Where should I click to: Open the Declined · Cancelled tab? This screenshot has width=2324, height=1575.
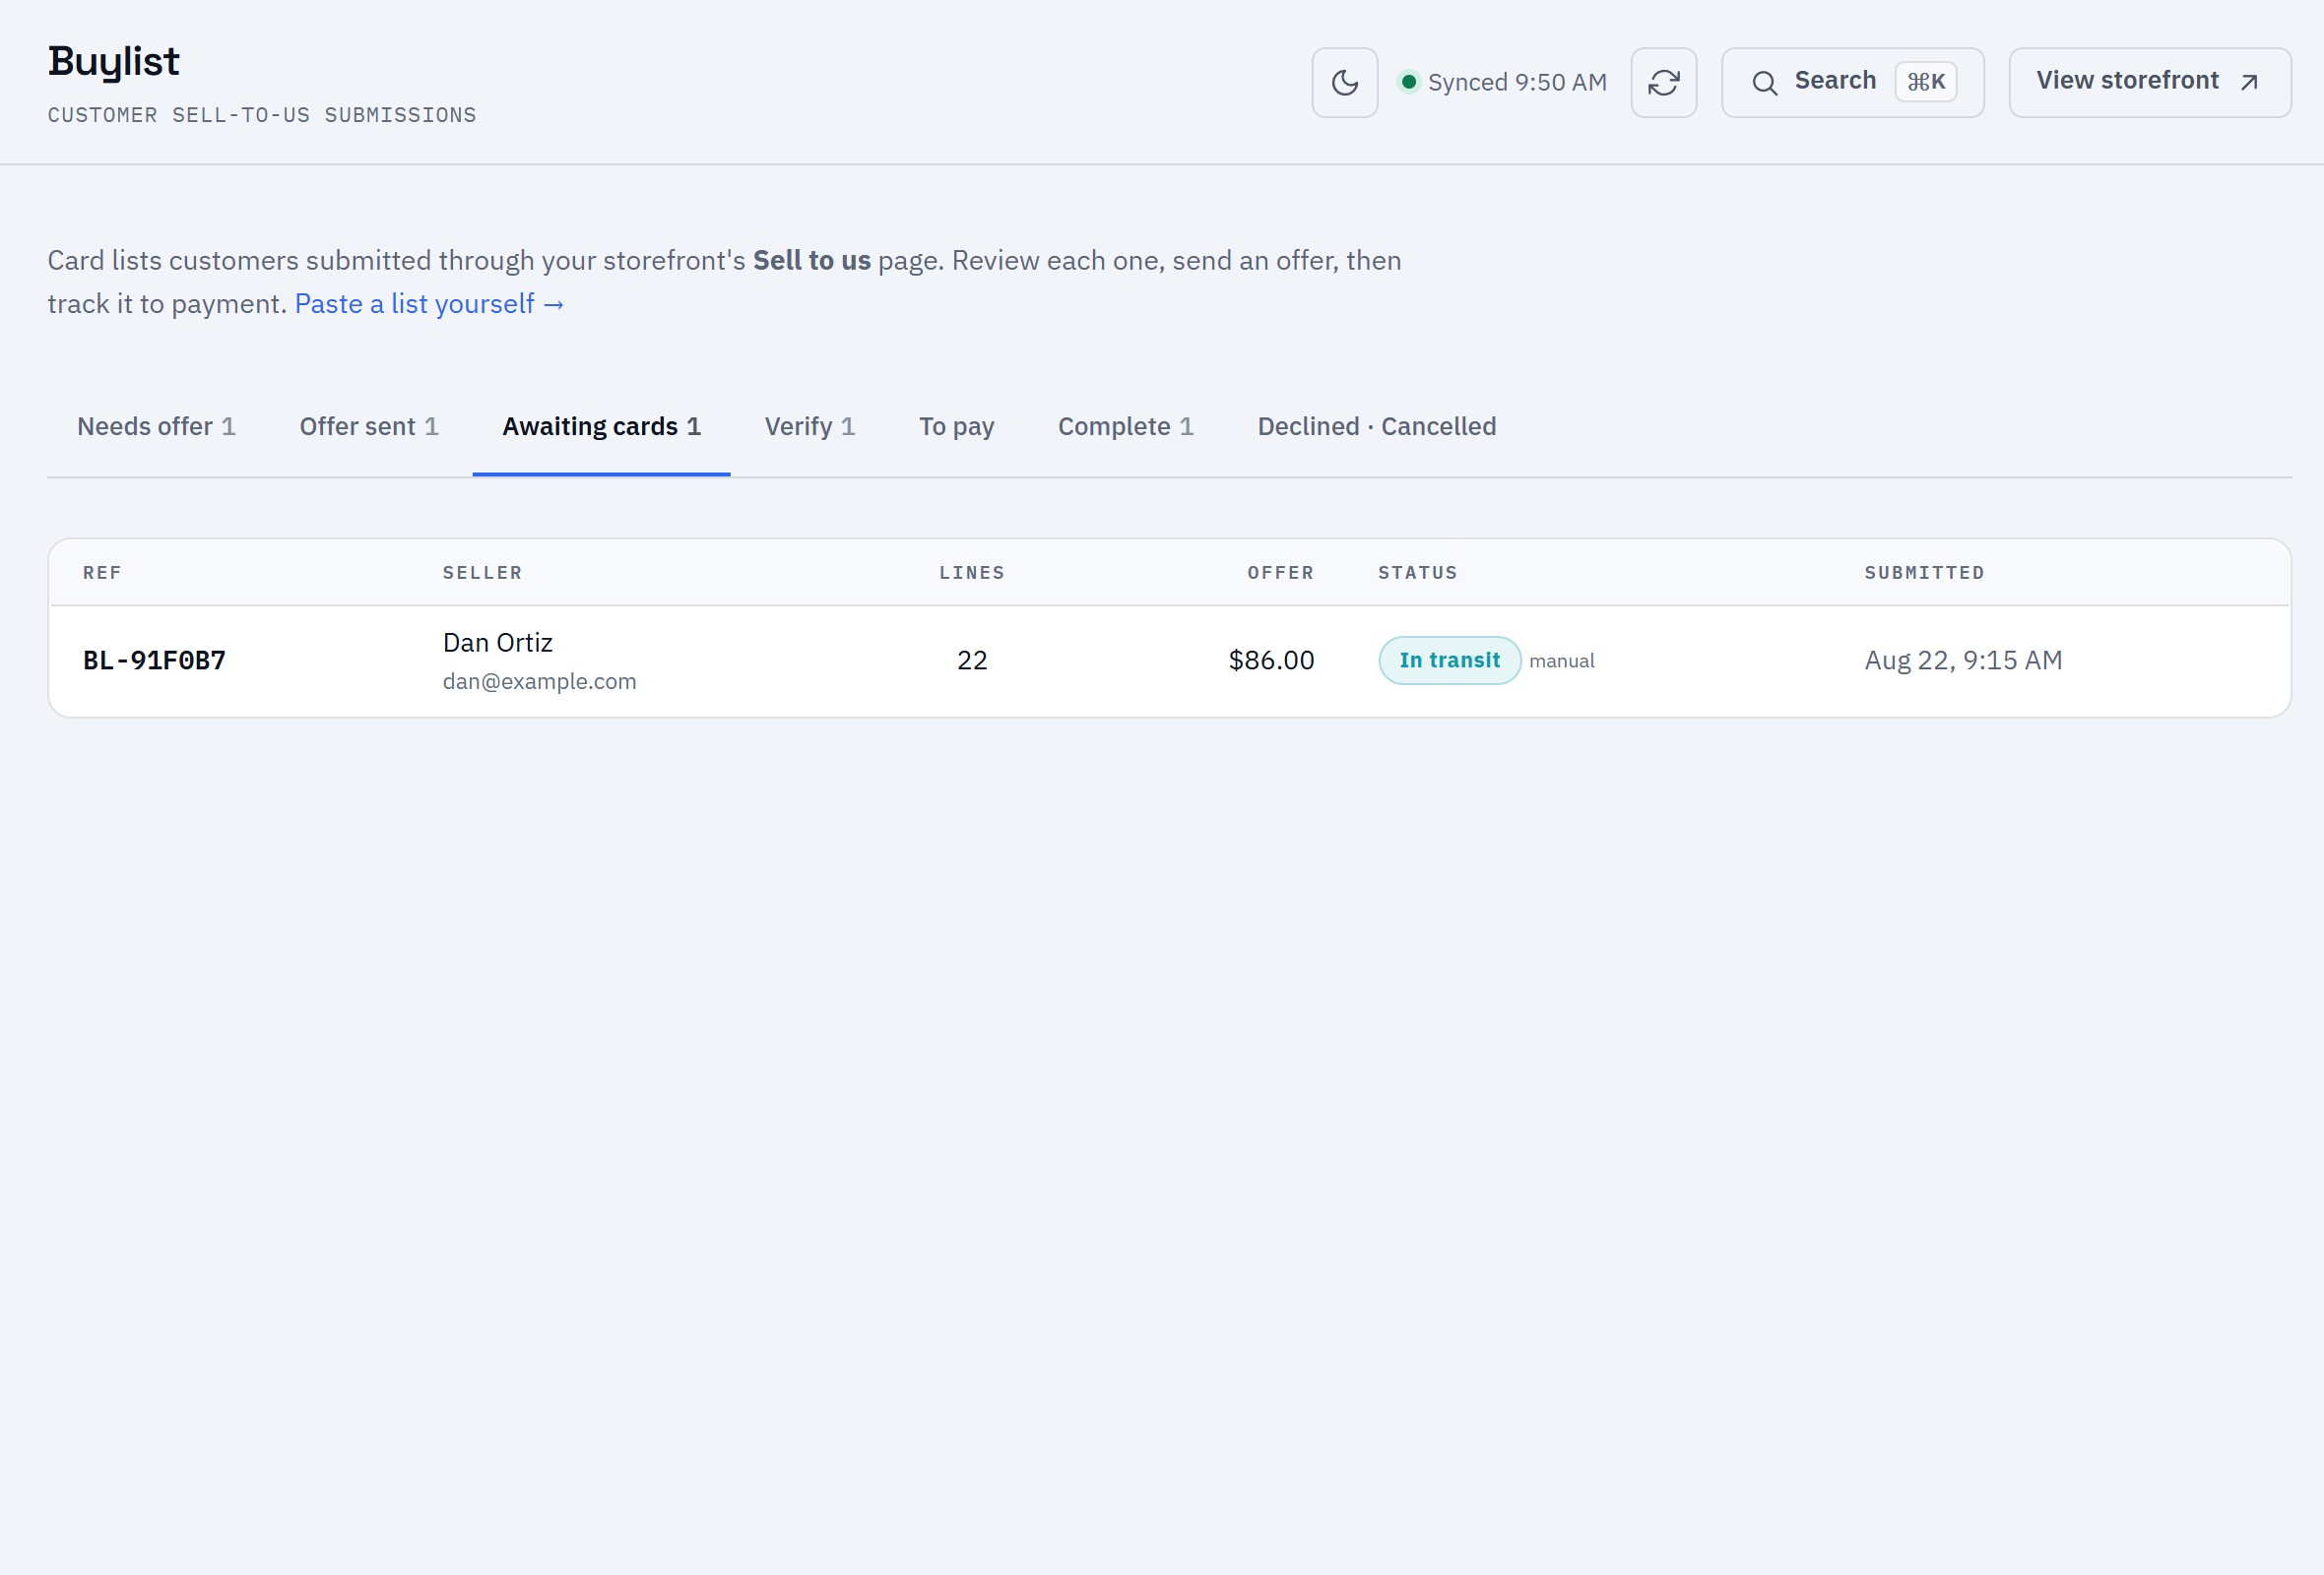click(x=1377, y=427)
